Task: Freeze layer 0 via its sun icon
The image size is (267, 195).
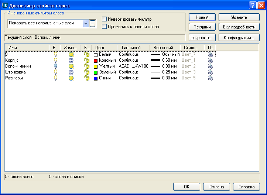Action: 71,55
